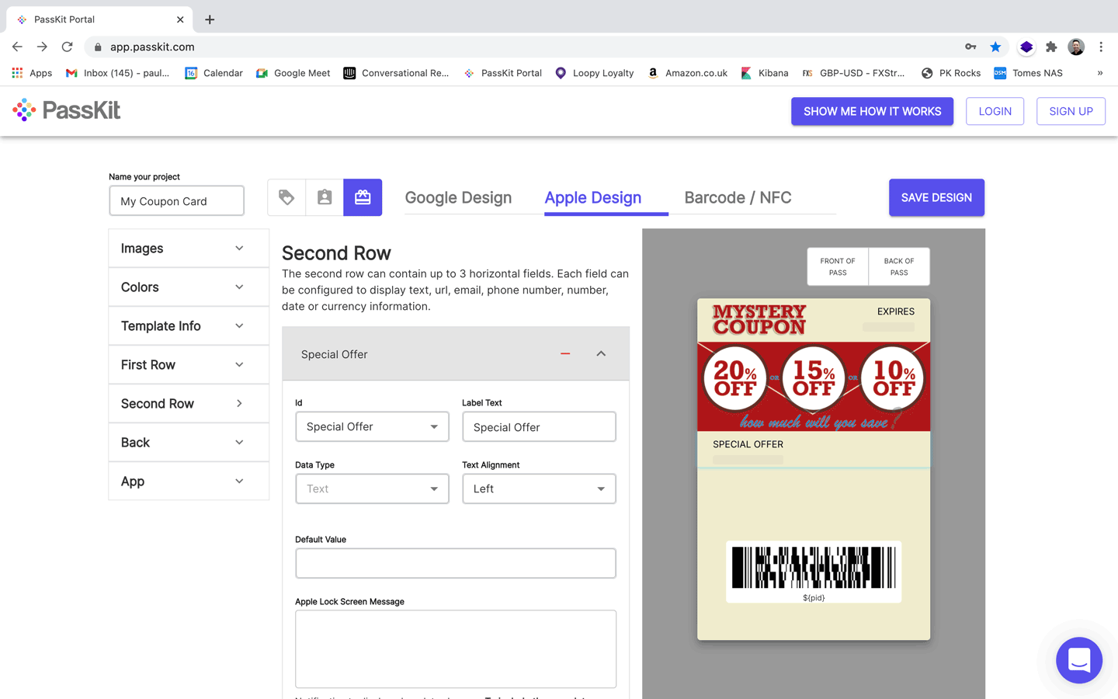Expand the Template Info section
1118x699 pixels.
[x=189, y=326]
